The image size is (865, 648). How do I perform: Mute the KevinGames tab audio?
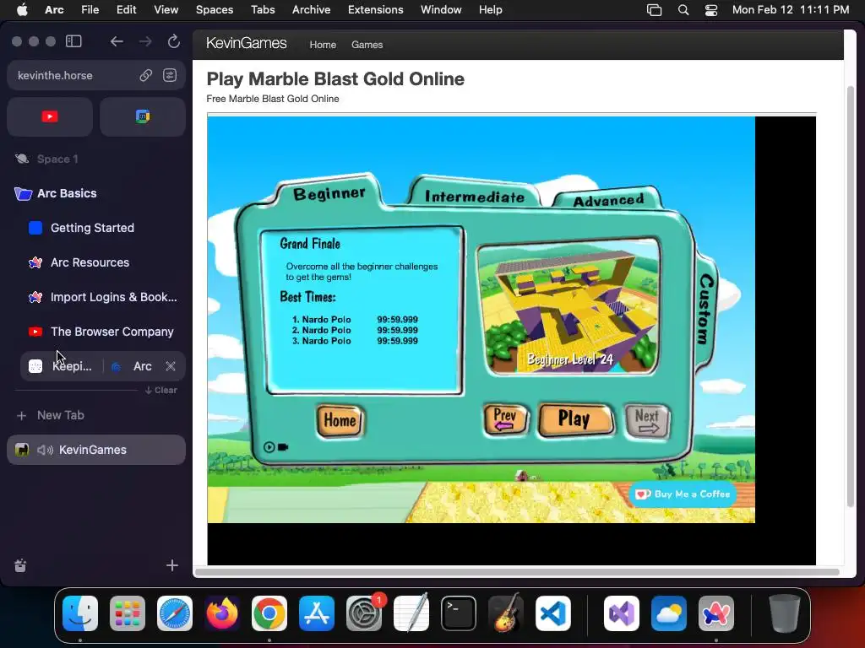[46, 451]
